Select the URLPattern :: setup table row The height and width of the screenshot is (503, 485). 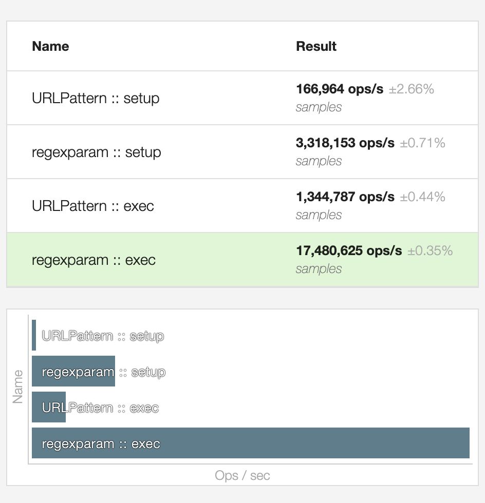tap(242, 98)
